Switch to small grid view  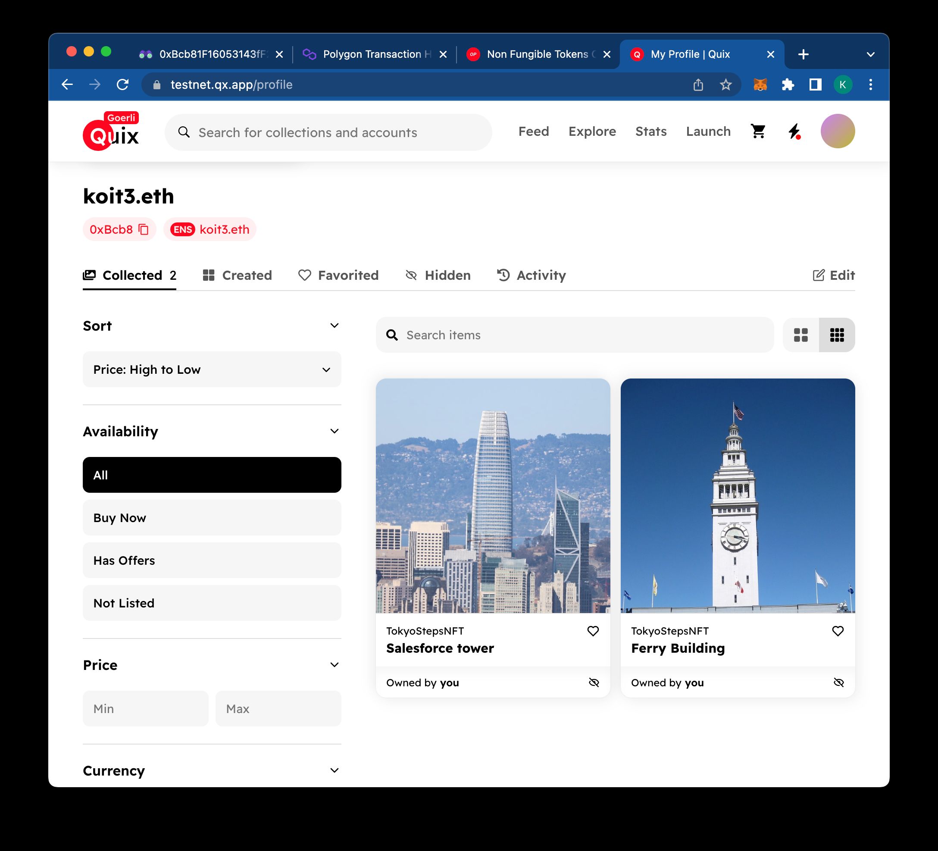[837, 335]
